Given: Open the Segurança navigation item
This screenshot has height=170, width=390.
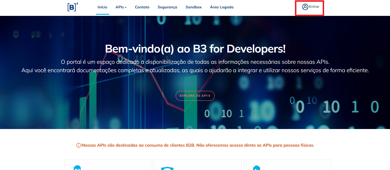Looking at the screenshot, I should (x=167, y=7).
